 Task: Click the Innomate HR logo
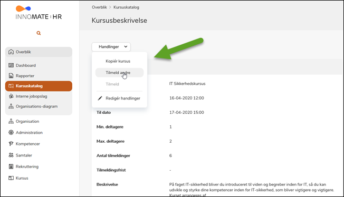39,13
